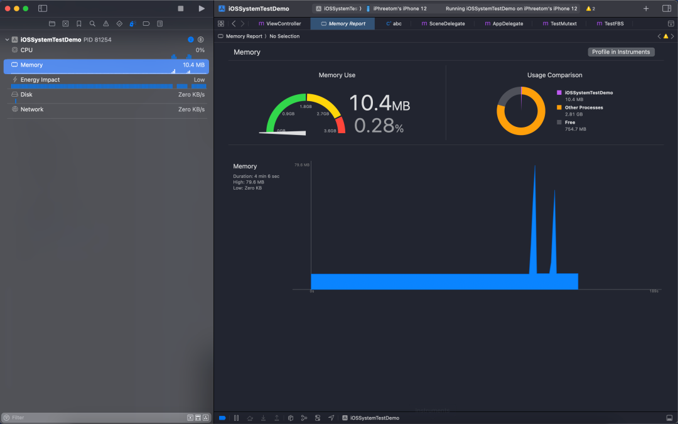The height and width of the screenshot is (424, 678).
Task: Open iPhreetom's iPhone 12 device selector
Action: point(397,9)
